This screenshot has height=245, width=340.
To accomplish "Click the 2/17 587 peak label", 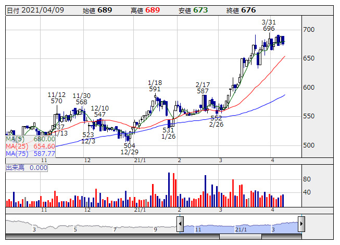I will [x=203, y=88].
